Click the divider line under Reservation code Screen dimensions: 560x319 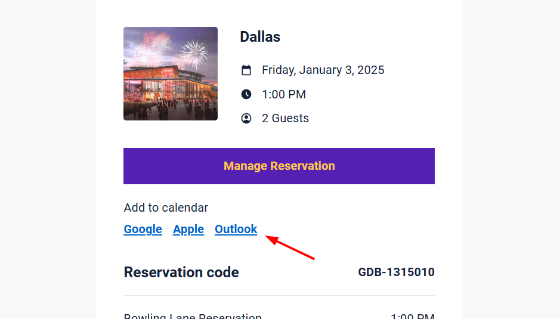[x=279, y=295]
